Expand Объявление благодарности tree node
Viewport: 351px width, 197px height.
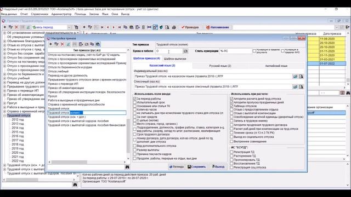[x=5, y=41]
